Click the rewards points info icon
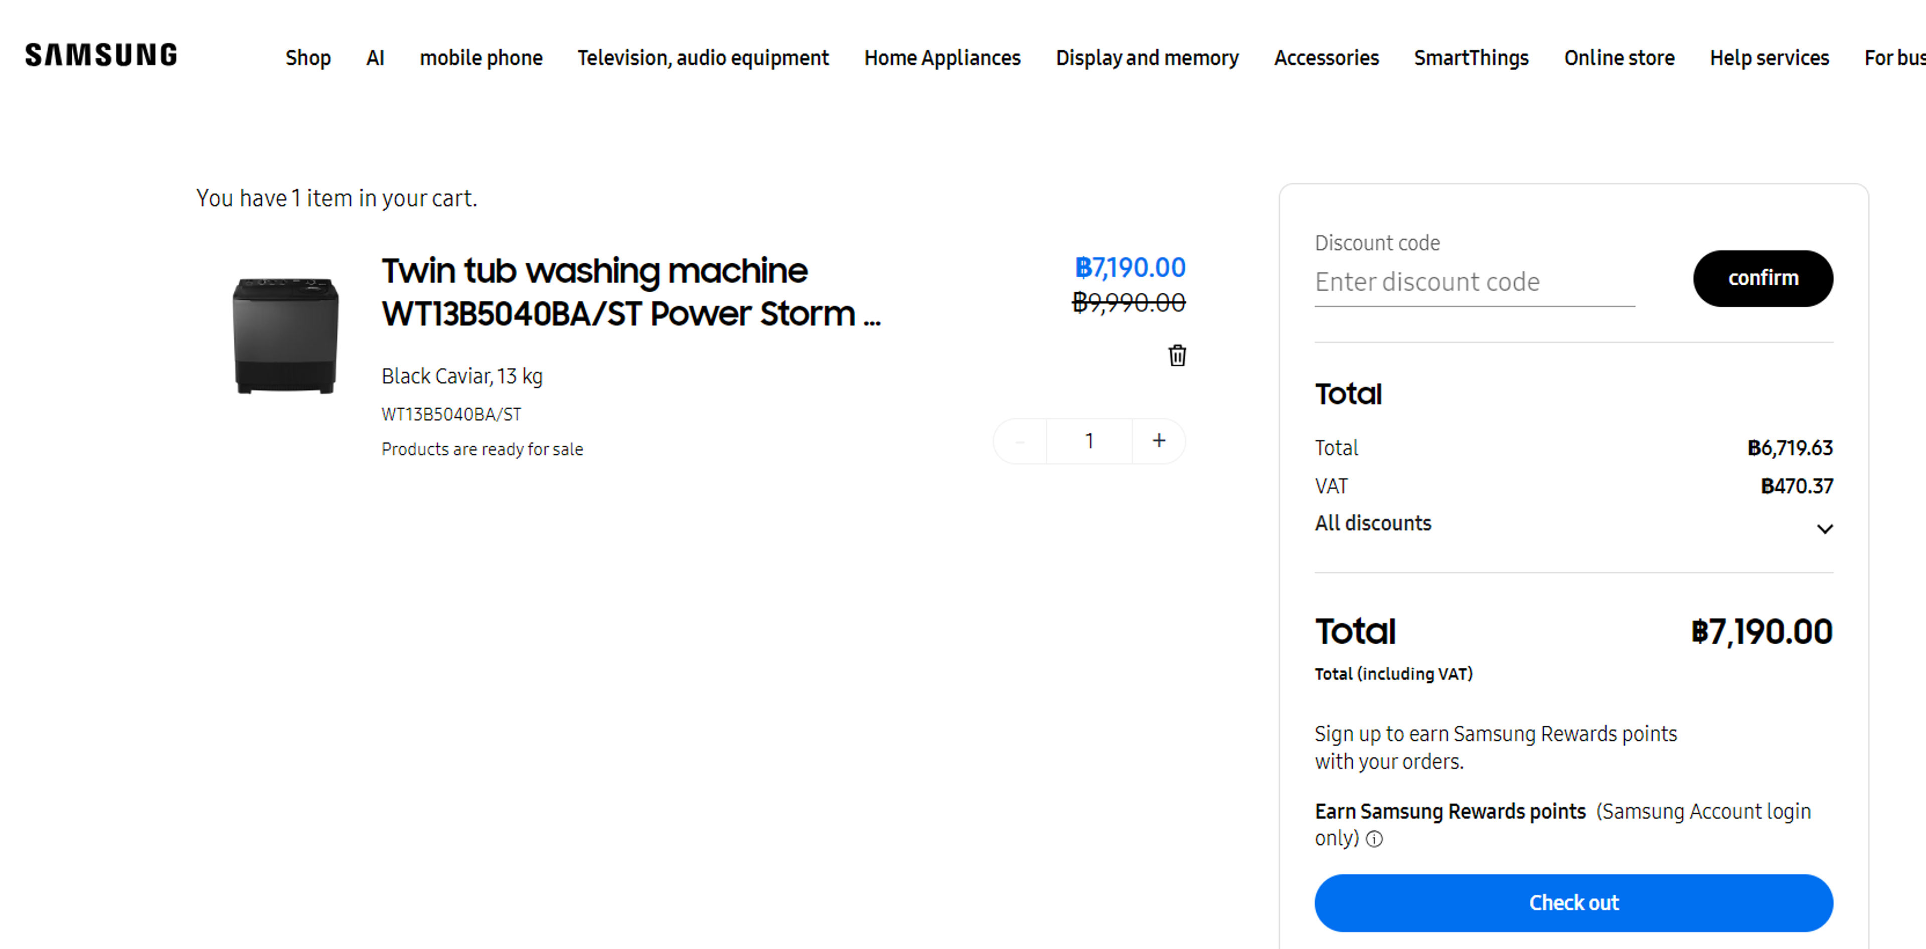The height and width of the screenshot is (949, 1926). 1374,838
